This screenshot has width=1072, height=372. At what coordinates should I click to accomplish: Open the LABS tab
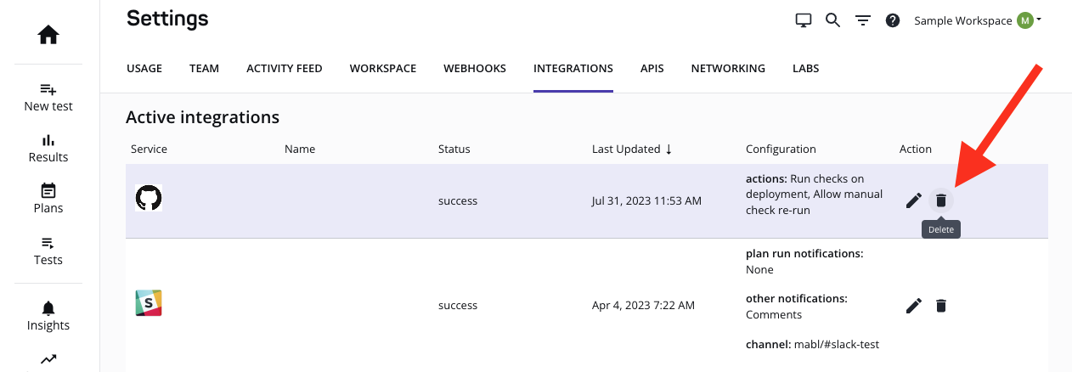806,69
